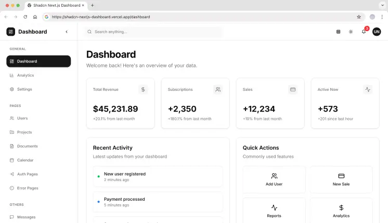The width and height of the screenshot is (388, 223).
Task: Open a new browser tab with plus
Action: click(92, 5)
